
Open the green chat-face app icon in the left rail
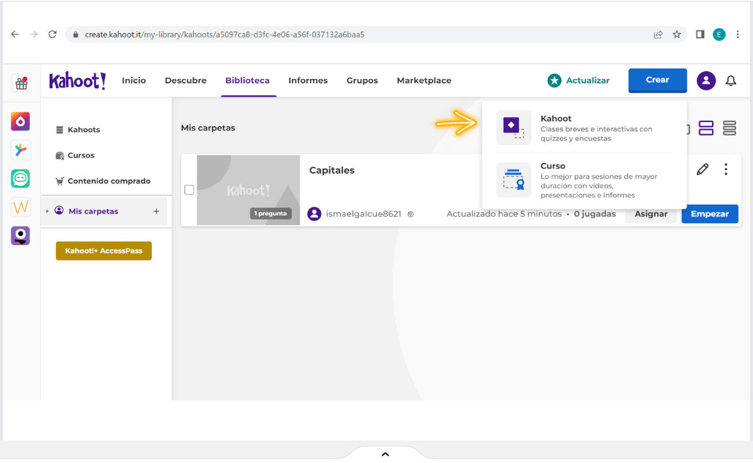click(21, 179)
